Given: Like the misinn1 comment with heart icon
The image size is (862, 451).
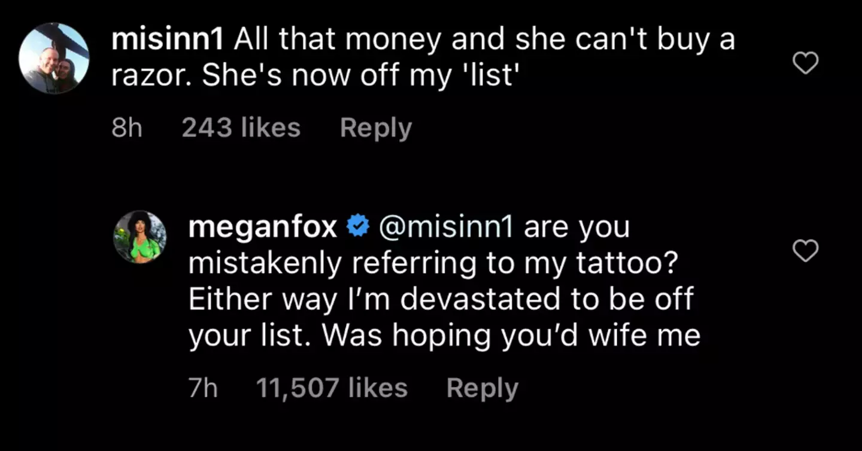Looking at the screenshot, I should click(x=805, y=63).
